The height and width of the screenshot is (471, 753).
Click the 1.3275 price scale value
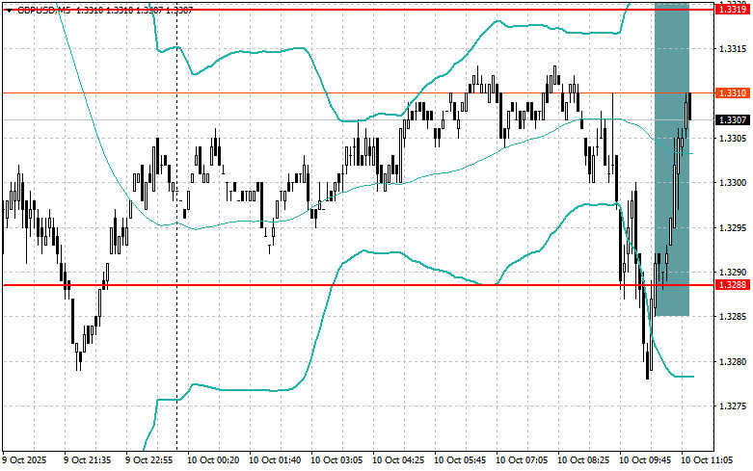[734, 406]
